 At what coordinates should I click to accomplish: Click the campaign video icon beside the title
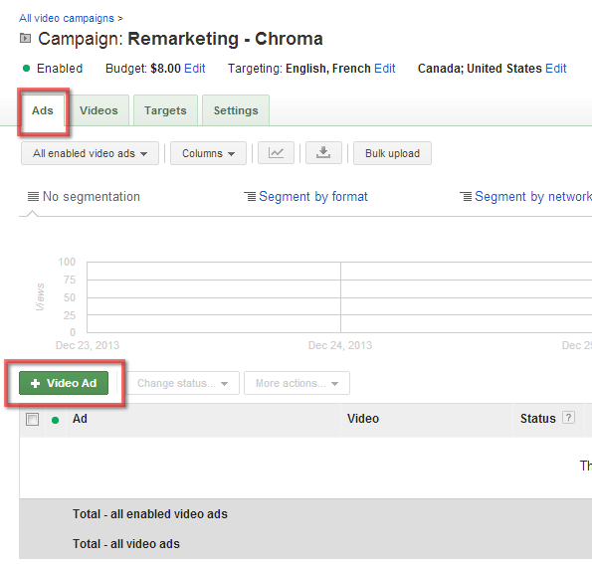(25, 38)
